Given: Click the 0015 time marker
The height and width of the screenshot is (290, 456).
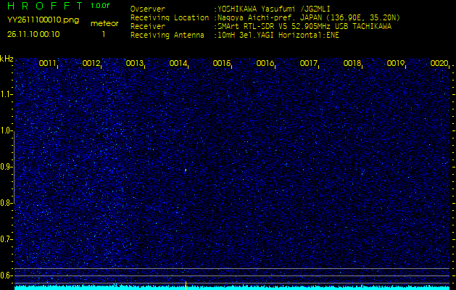Looking at the screenshot, I should click(222, 63).
